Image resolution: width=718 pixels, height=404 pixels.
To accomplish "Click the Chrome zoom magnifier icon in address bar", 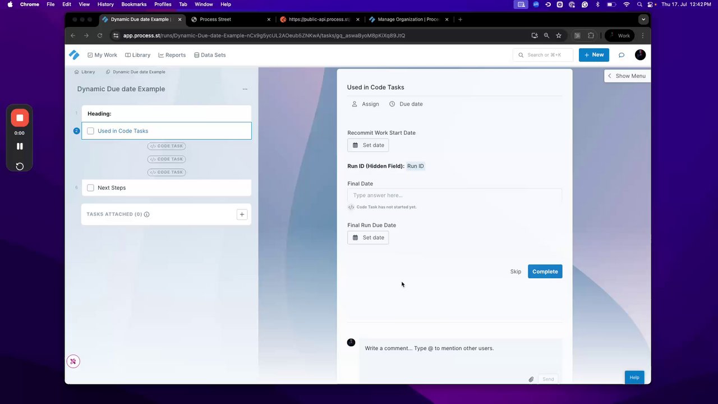I will (546, 35).
